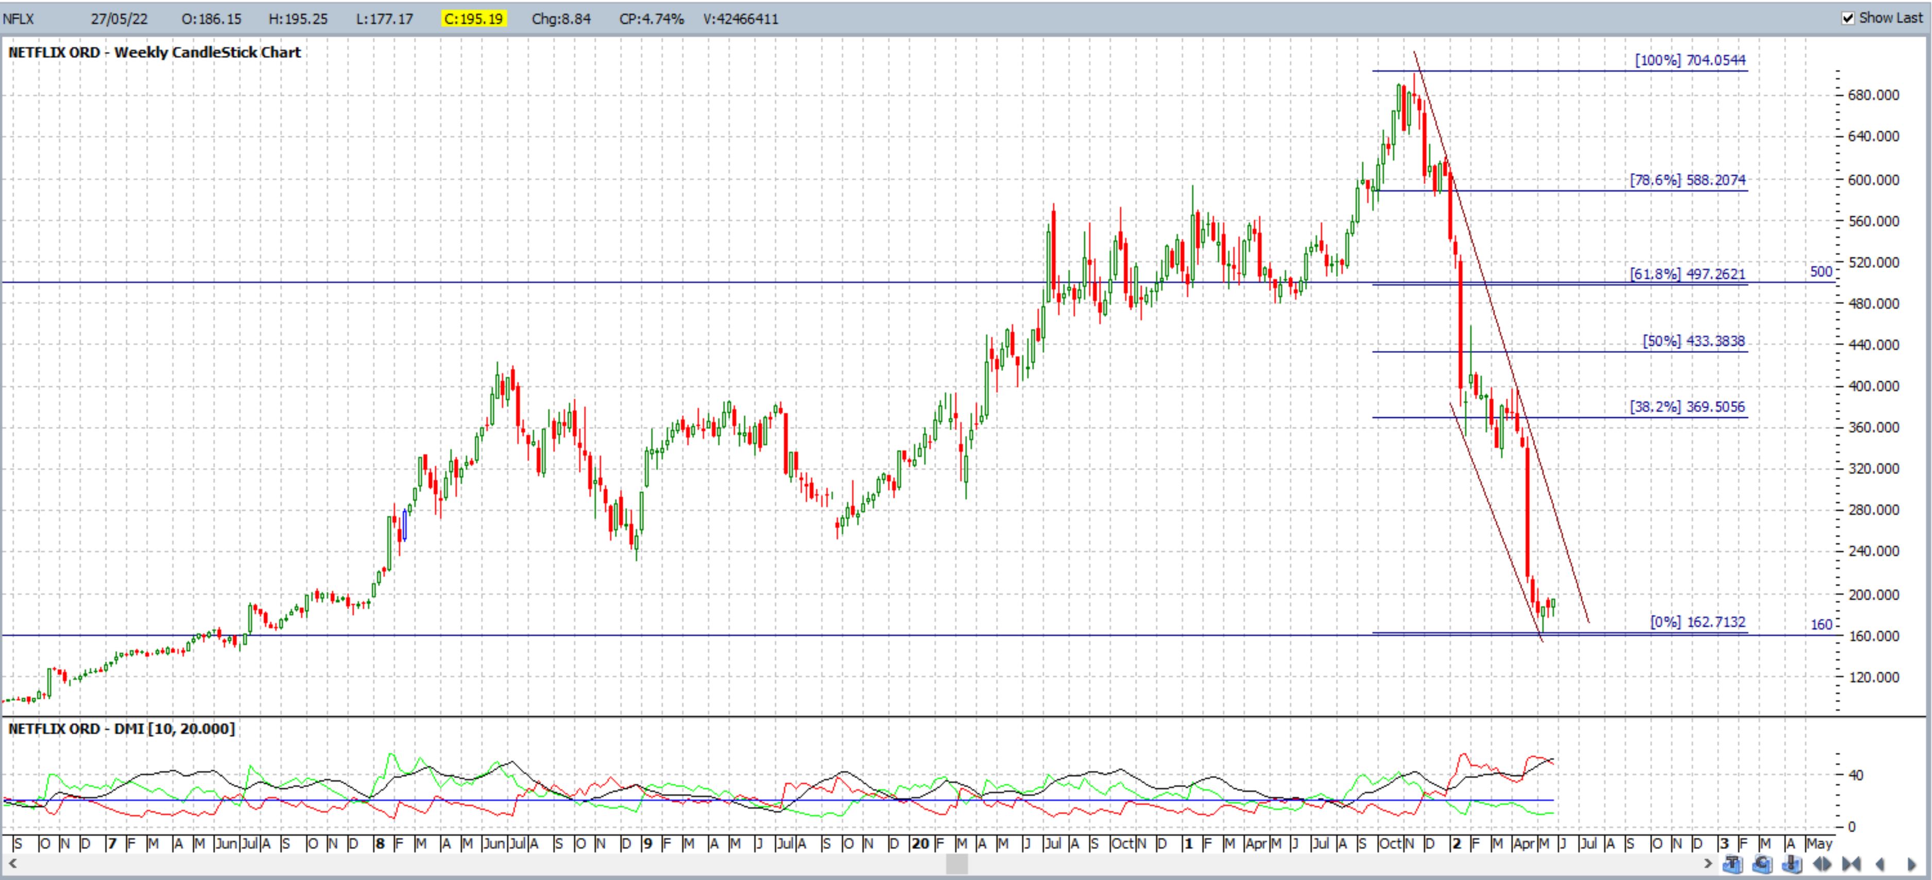The height and width of the screenshot is (880, 1932).
Task: Click the high value H:195.25
Action: [x=299, y=19]
